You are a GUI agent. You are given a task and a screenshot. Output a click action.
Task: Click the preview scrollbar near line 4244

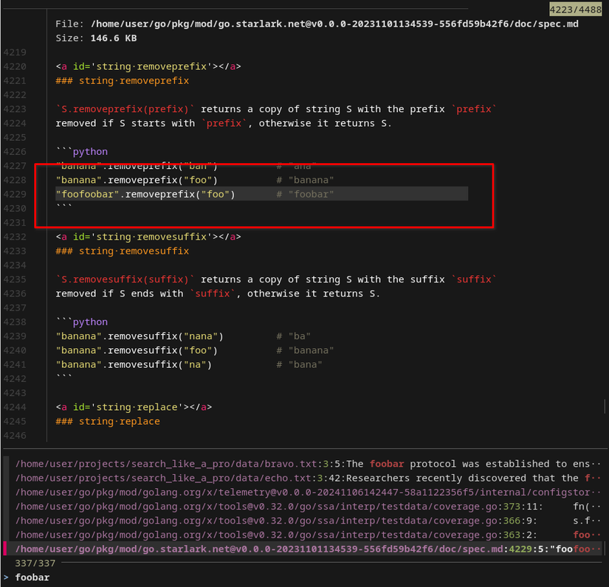coord(605,406)
